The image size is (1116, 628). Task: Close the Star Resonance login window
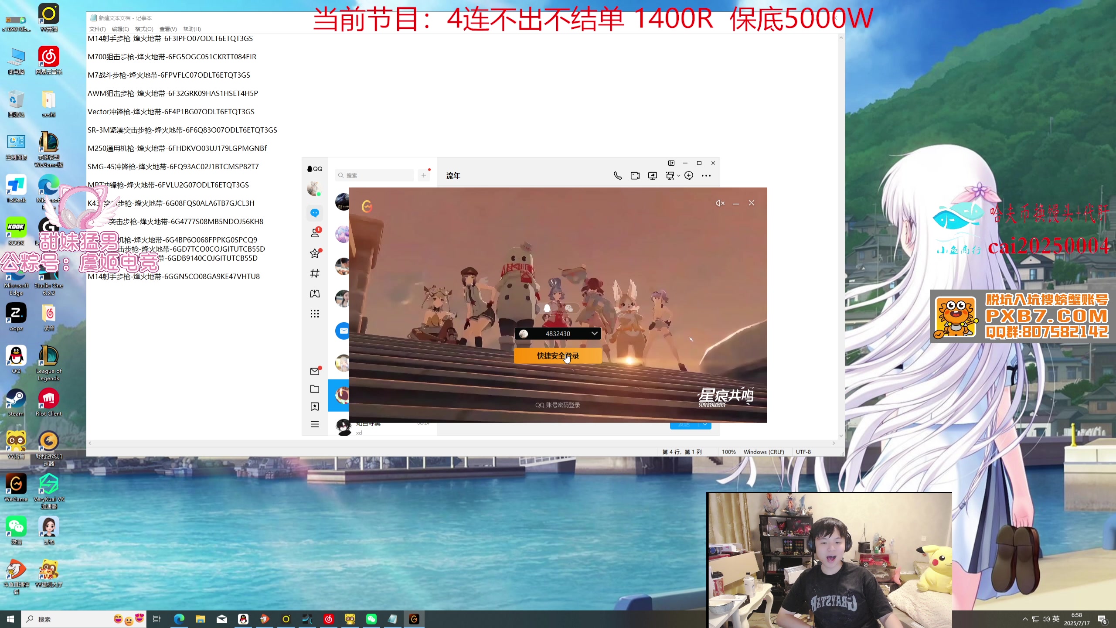click(752, 203)
